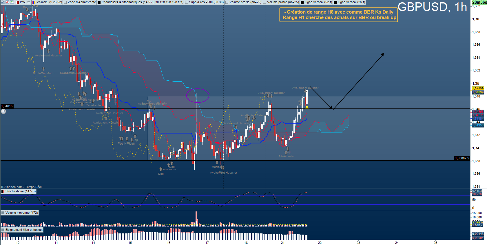Click the 28m36s candle countdown timer
The image size is (487, 245).
pos(479,2)
